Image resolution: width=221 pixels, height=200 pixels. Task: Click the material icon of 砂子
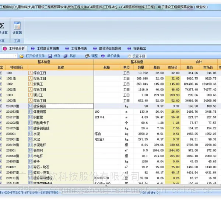[30, 161]
